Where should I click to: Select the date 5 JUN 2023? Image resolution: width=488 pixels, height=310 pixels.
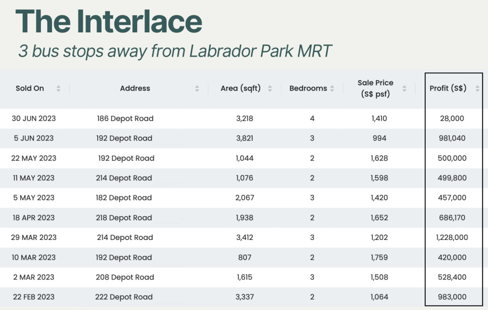click(x=34, y=139)
